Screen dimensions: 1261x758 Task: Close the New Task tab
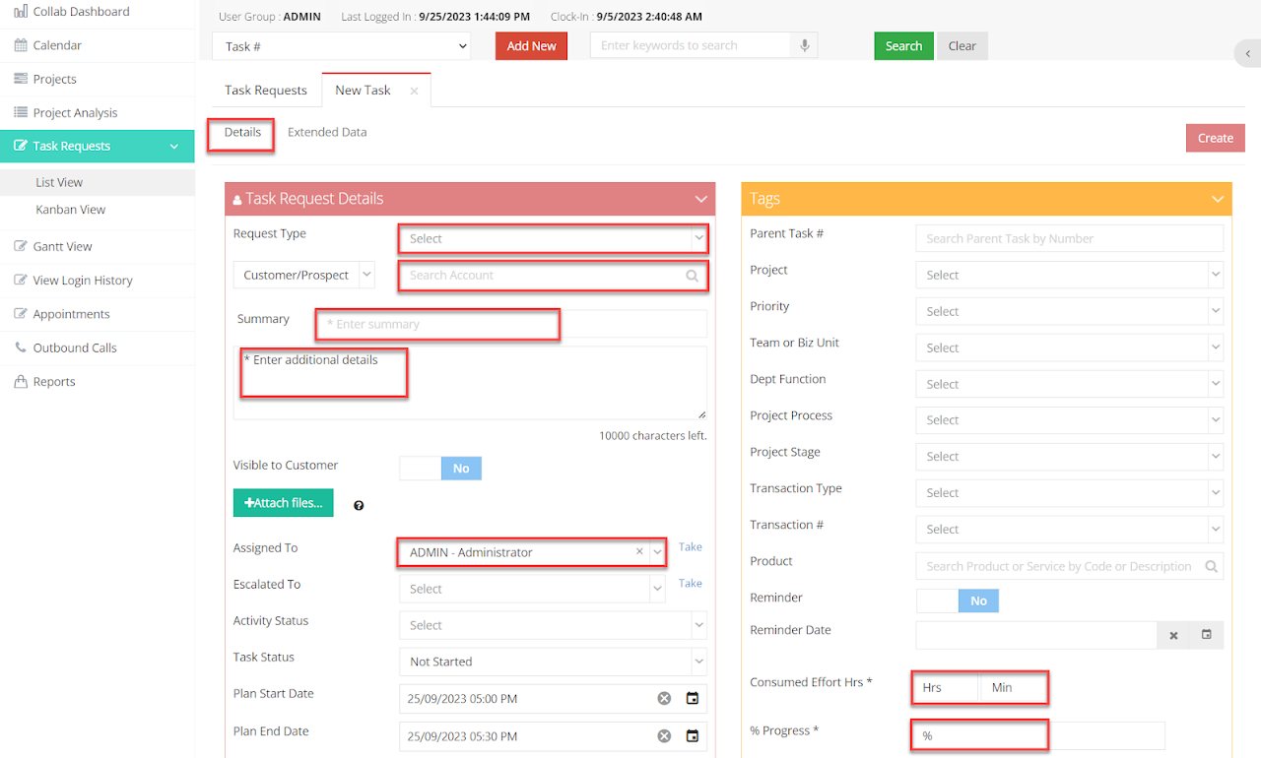point(414,91)
